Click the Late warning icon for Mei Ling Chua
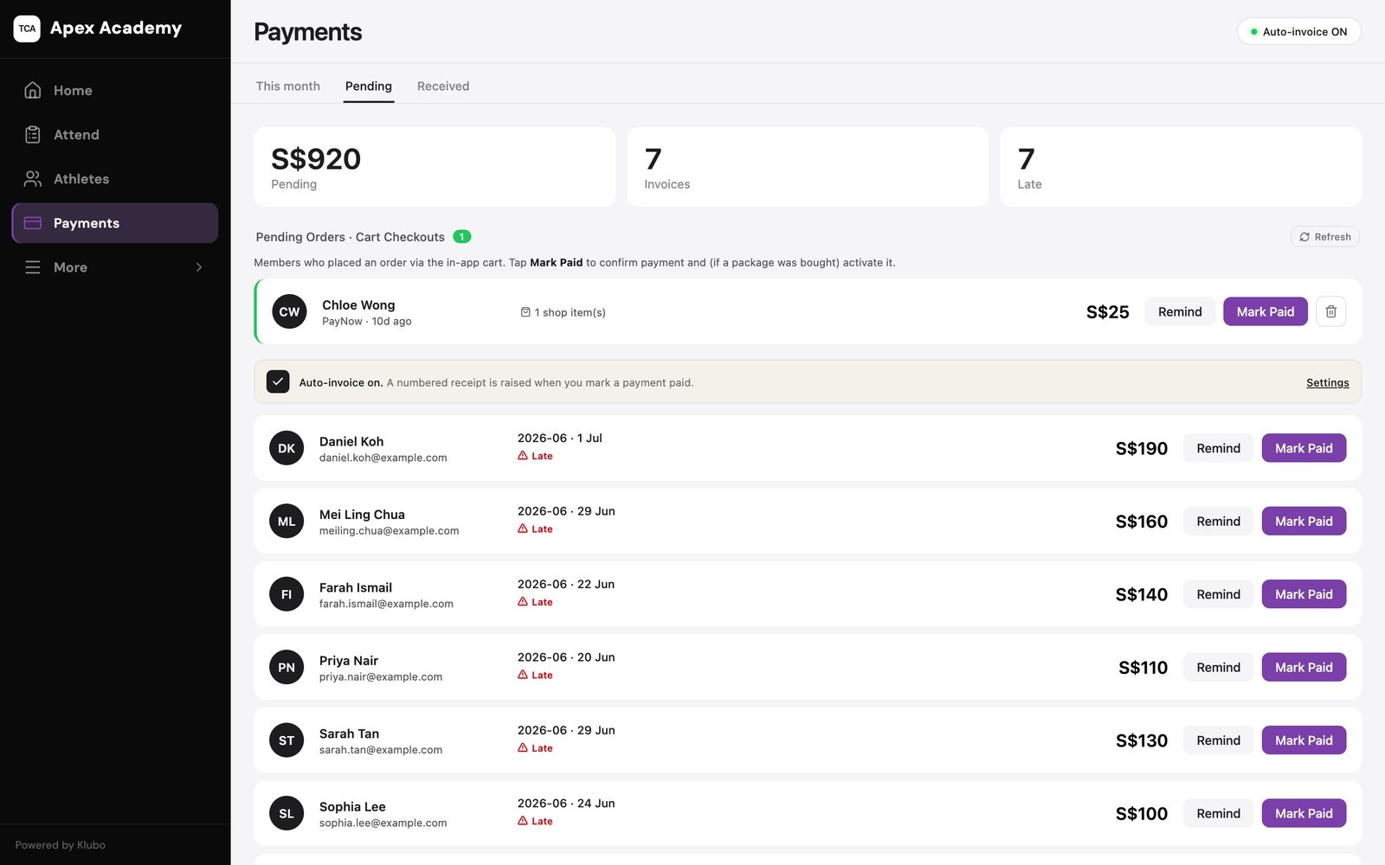Viewport: 1385px width, 865px height. pyautogui.click(x=523, y=529)
